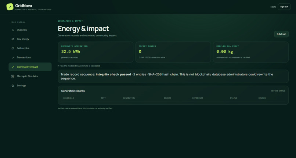Click the 0.00 kg CO₂ proxy value
The width and height of the screenshot is (296, 158).
pyautogui.click(x=225, y=51)
